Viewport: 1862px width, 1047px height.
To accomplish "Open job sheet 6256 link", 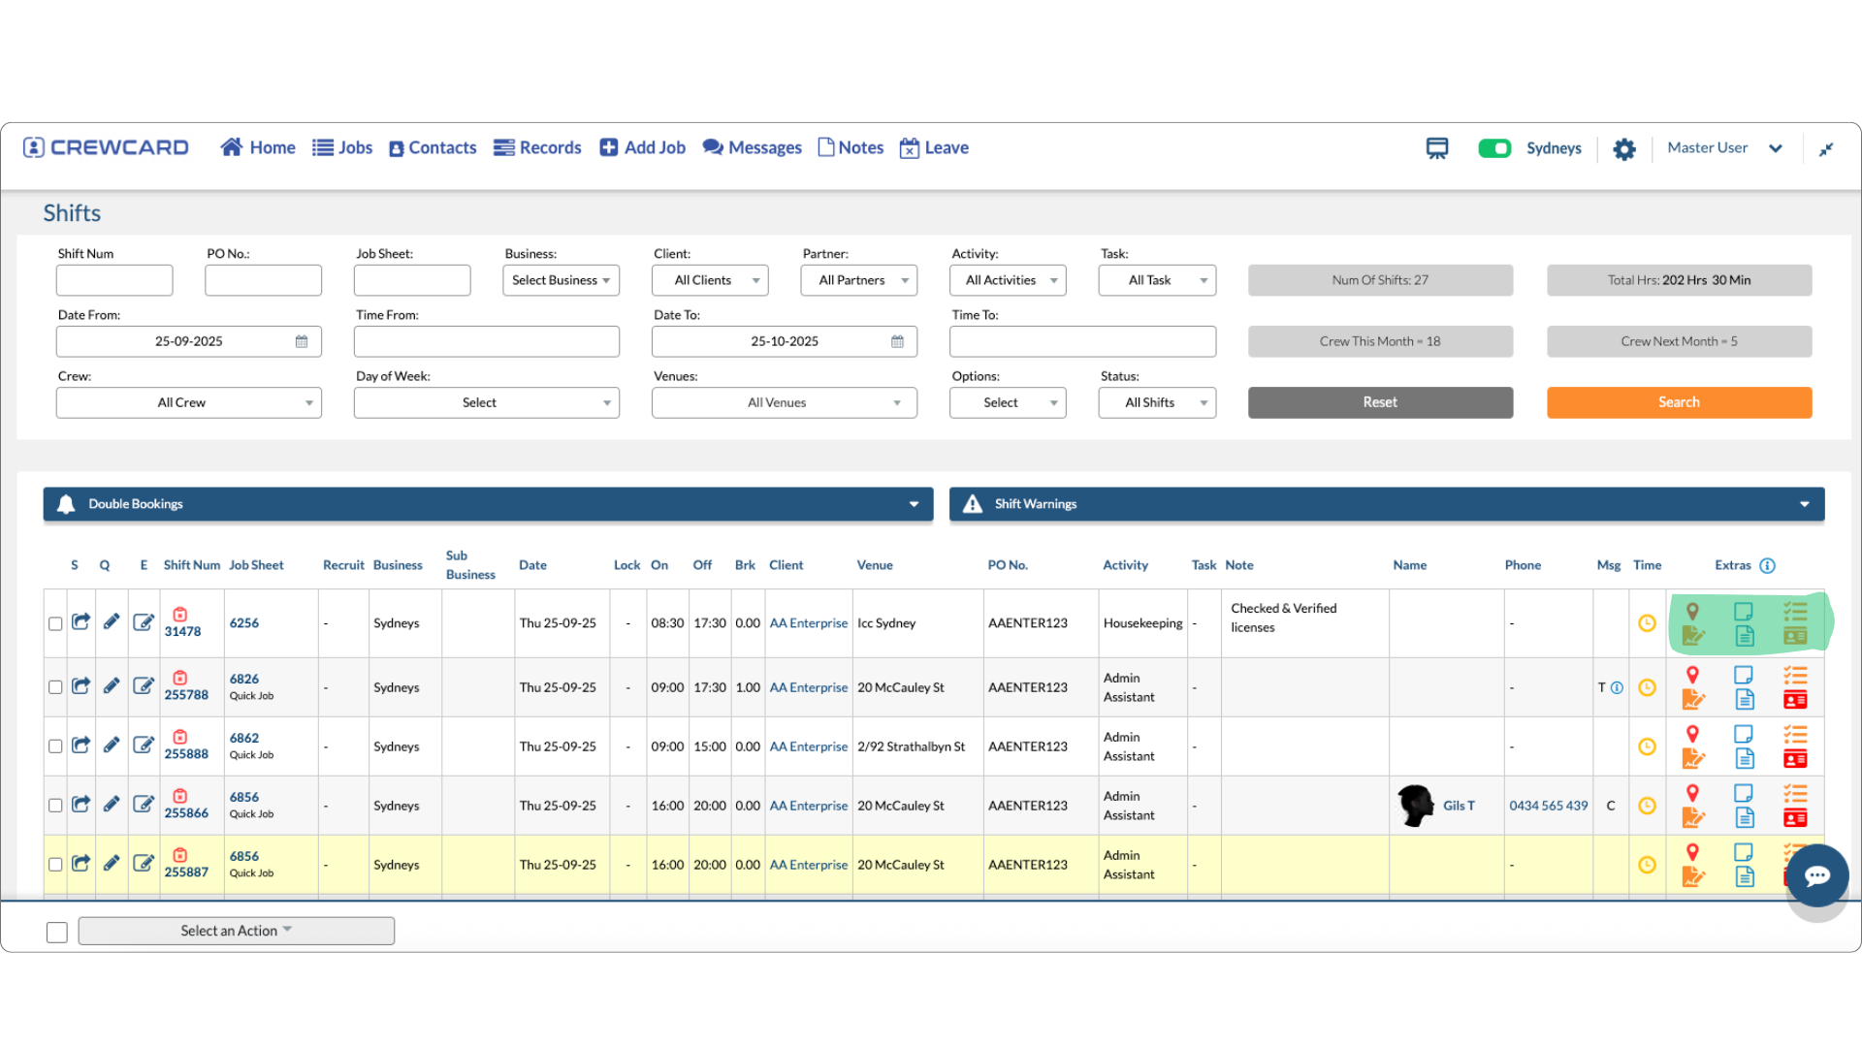I will (x=244, y=623).
